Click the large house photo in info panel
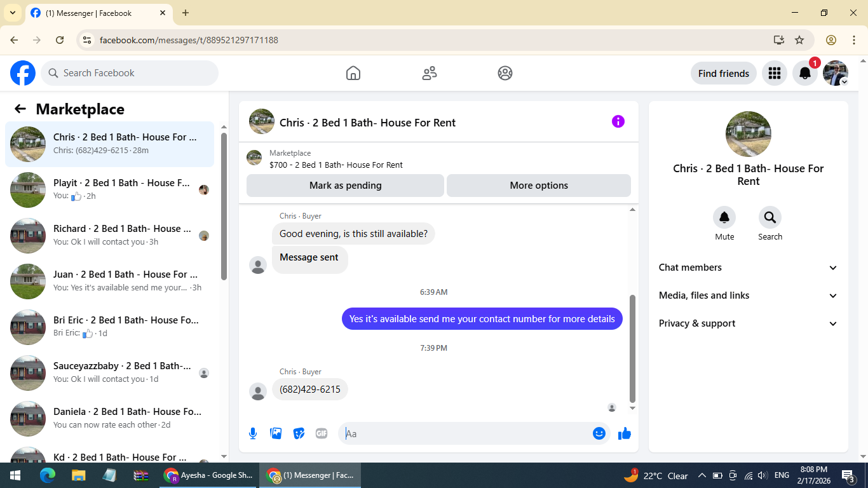Viewport: 868px width, 488px height. tap(749, 134)
